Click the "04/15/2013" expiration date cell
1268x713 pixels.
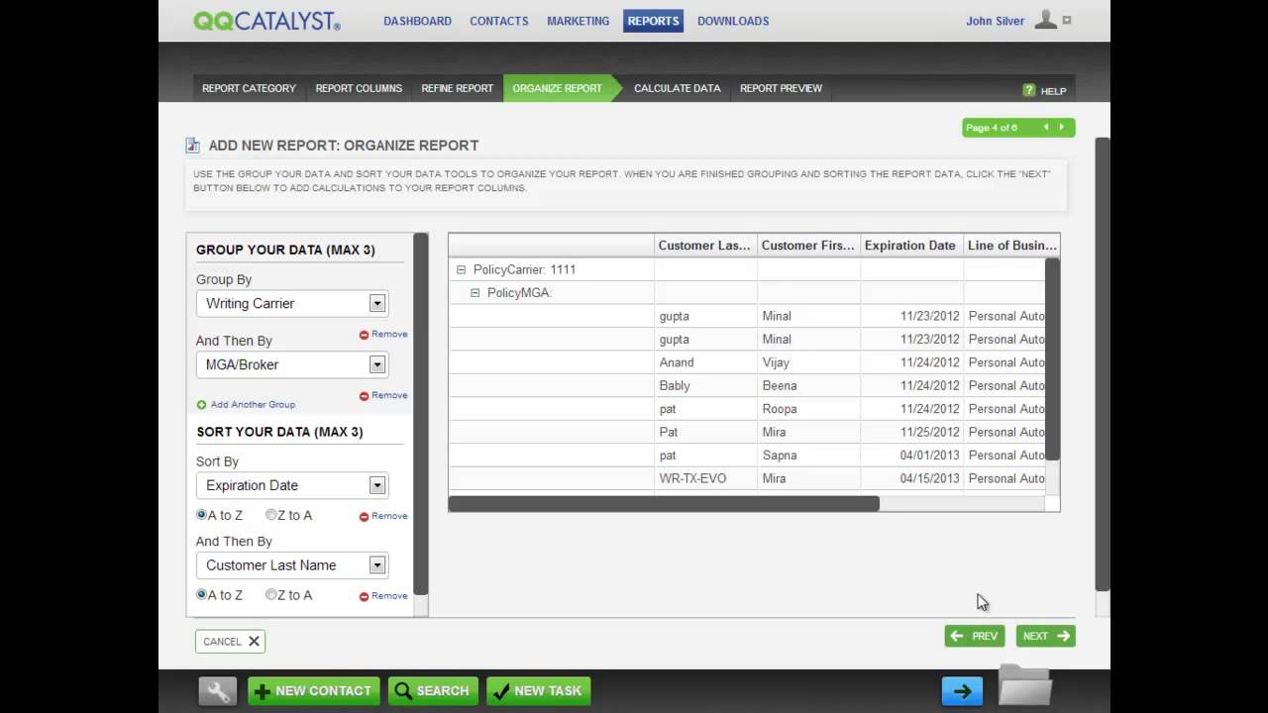click(911, 478)
